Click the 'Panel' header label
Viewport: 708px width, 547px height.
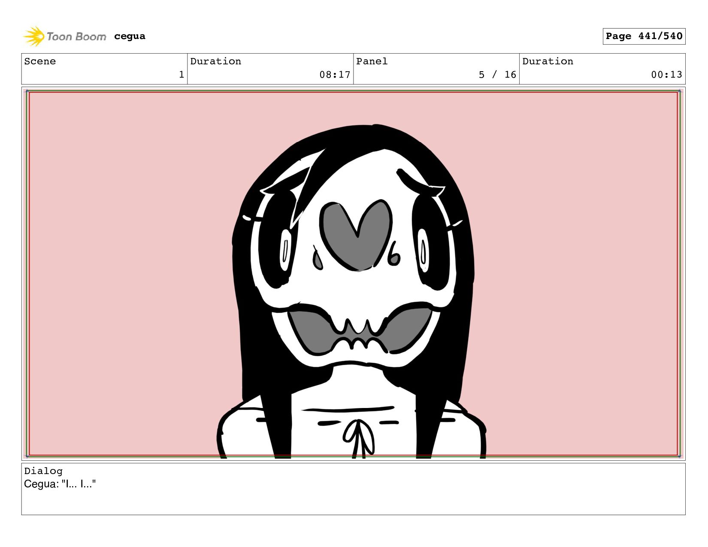pos(372,61)
